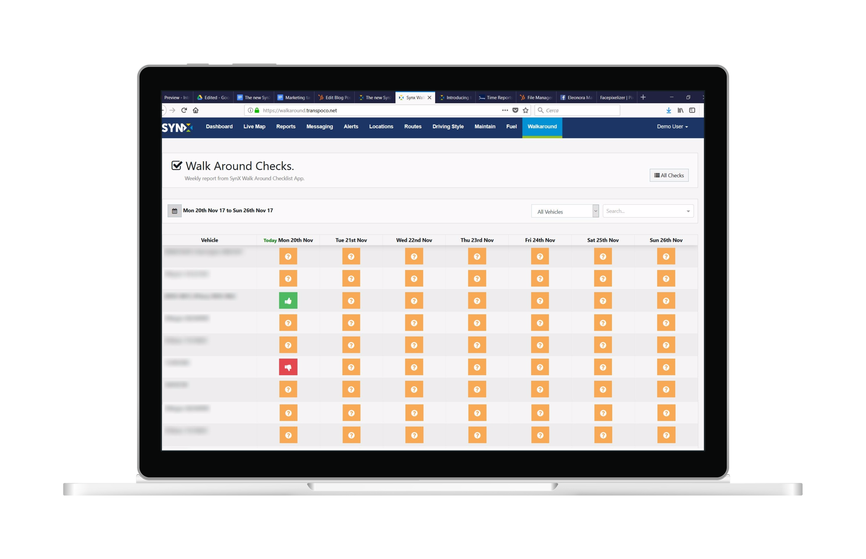The image size is (866, 559).
Task: Click the green thumbs-up check icon
Action: pos(287,300)
